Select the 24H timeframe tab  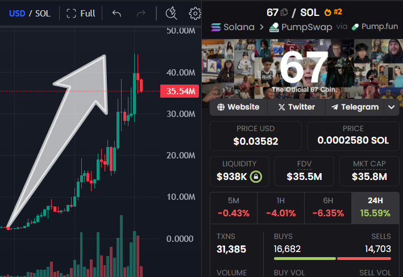(x=375, y=208)
